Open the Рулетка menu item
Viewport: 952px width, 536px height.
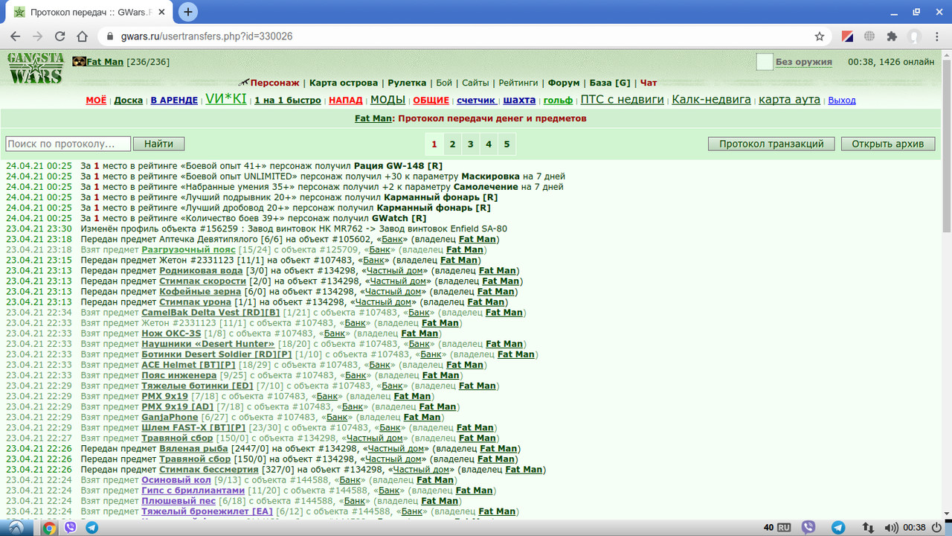tap(407, 83)
